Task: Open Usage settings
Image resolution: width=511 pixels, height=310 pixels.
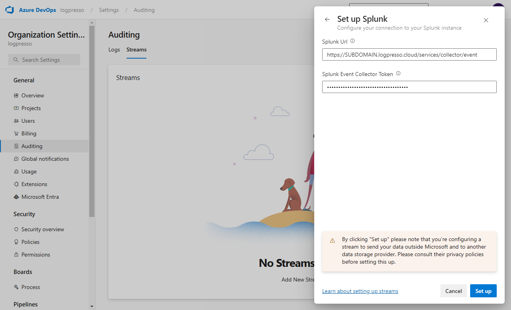Action: coord(44,171)
